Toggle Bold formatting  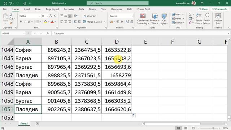[21, 22]
